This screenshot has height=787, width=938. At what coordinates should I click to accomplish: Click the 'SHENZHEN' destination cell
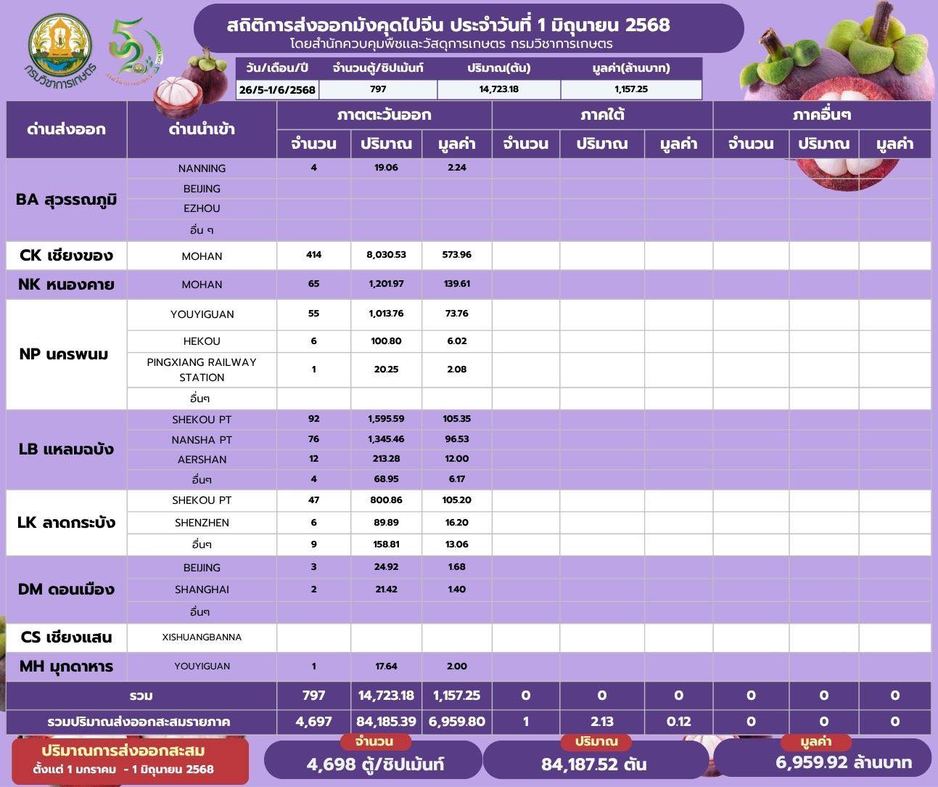(x=202, y=523)
